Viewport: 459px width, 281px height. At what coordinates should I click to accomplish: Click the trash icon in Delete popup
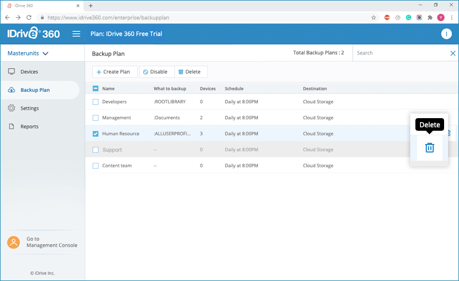429,148
